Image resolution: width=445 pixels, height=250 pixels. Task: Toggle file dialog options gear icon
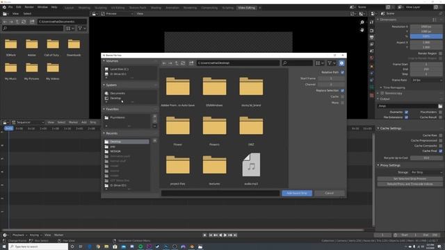point(341,63)
